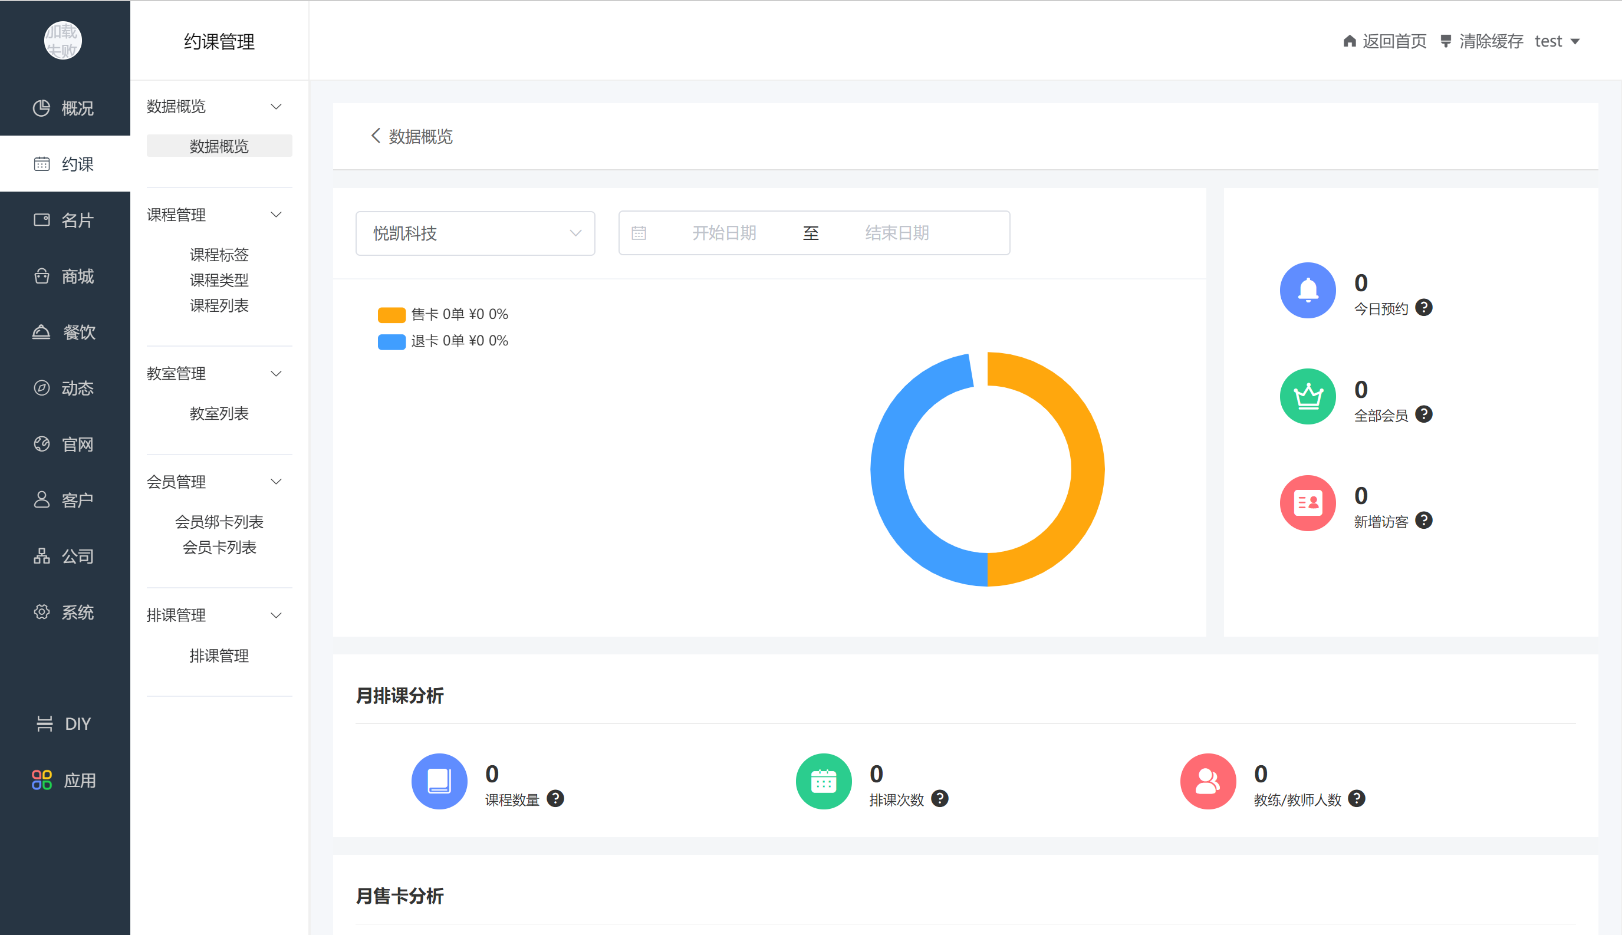
Task: Open the 应用 colorful apps icon
Action: pos(42,780)
